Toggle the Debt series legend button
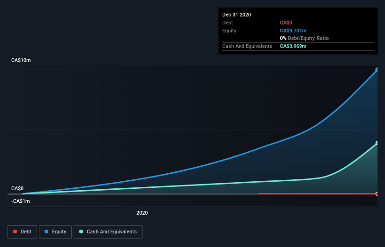Viewport: 385px width, 247px height. (x=23, y=232)
